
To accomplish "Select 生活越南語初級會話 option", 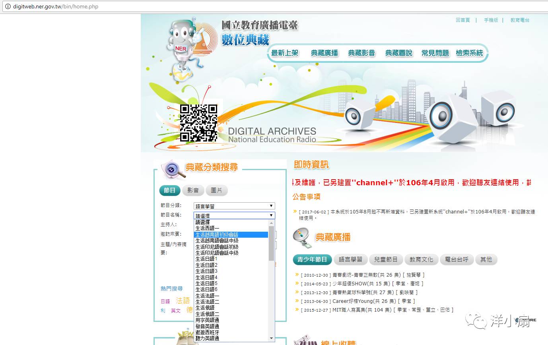I will pyautogui.click(x=231, y=235).
